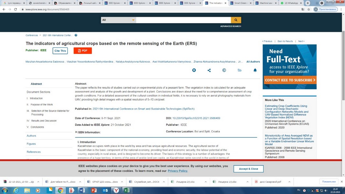Open the alerts bell icon

click(255, 70)
